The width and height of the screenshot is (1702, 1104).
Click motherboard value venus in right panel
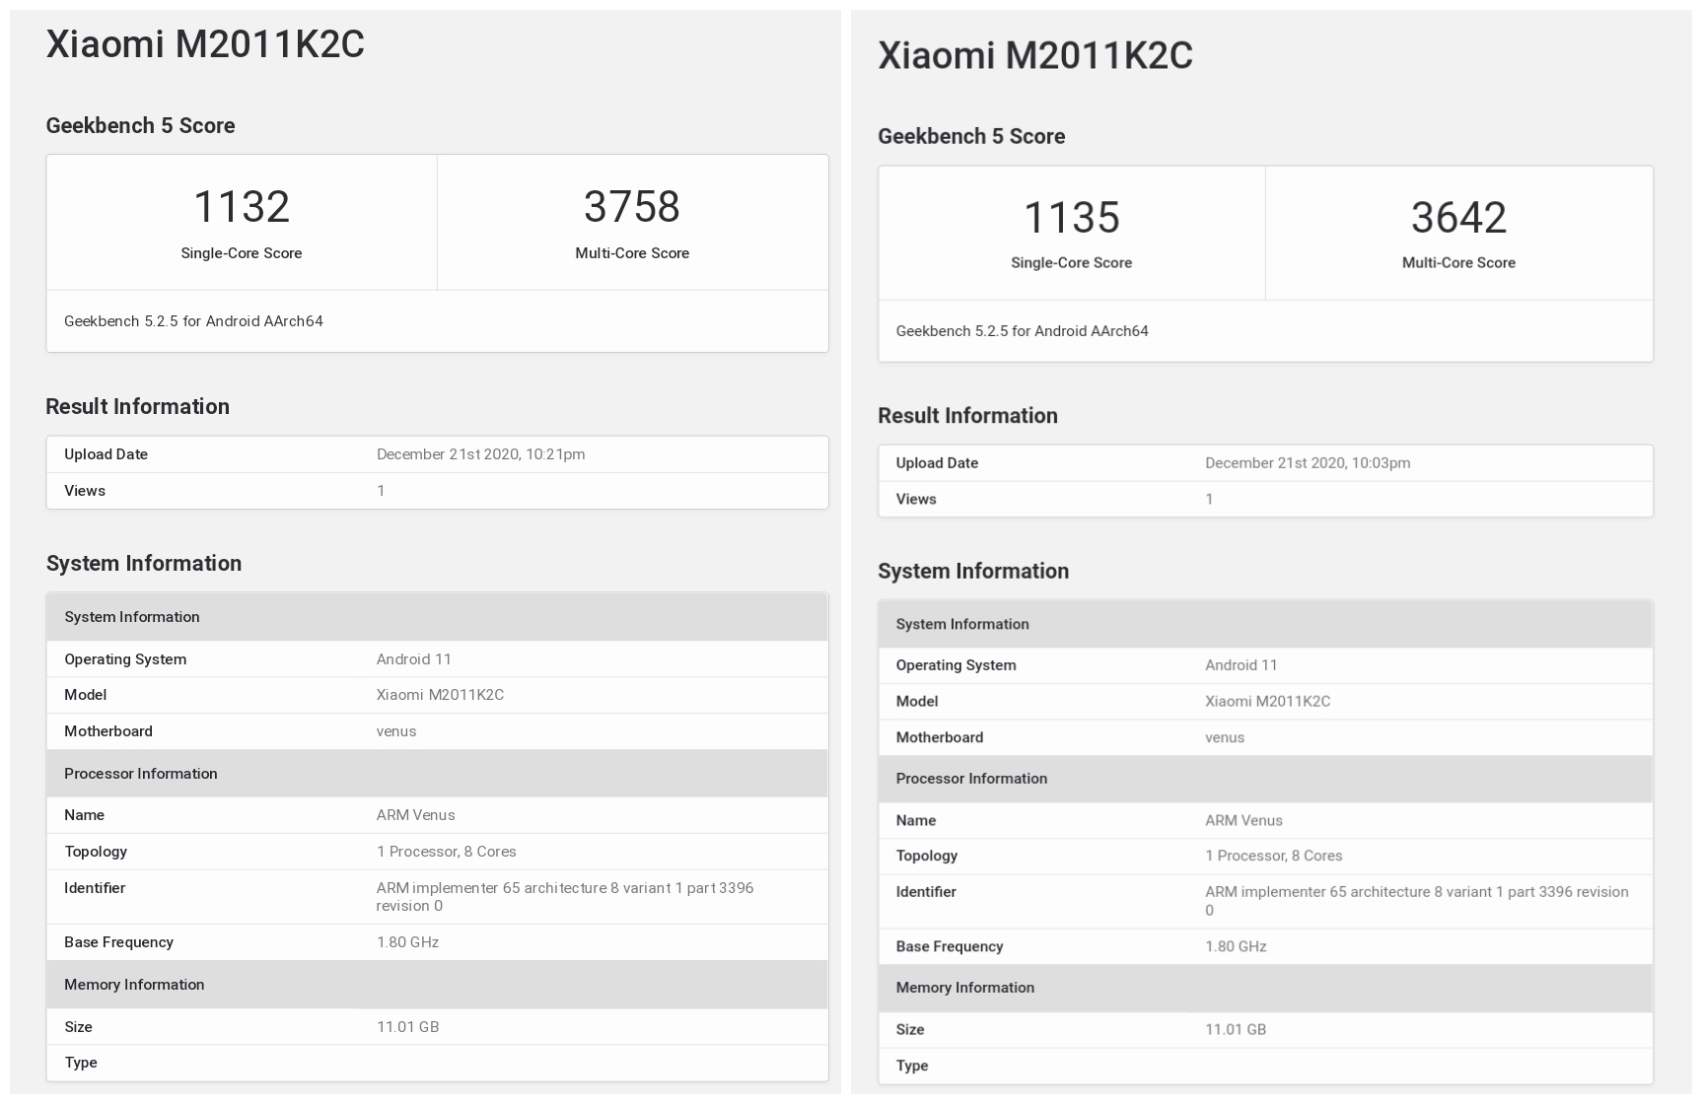pyautogui.click(x=1224, y=738)
